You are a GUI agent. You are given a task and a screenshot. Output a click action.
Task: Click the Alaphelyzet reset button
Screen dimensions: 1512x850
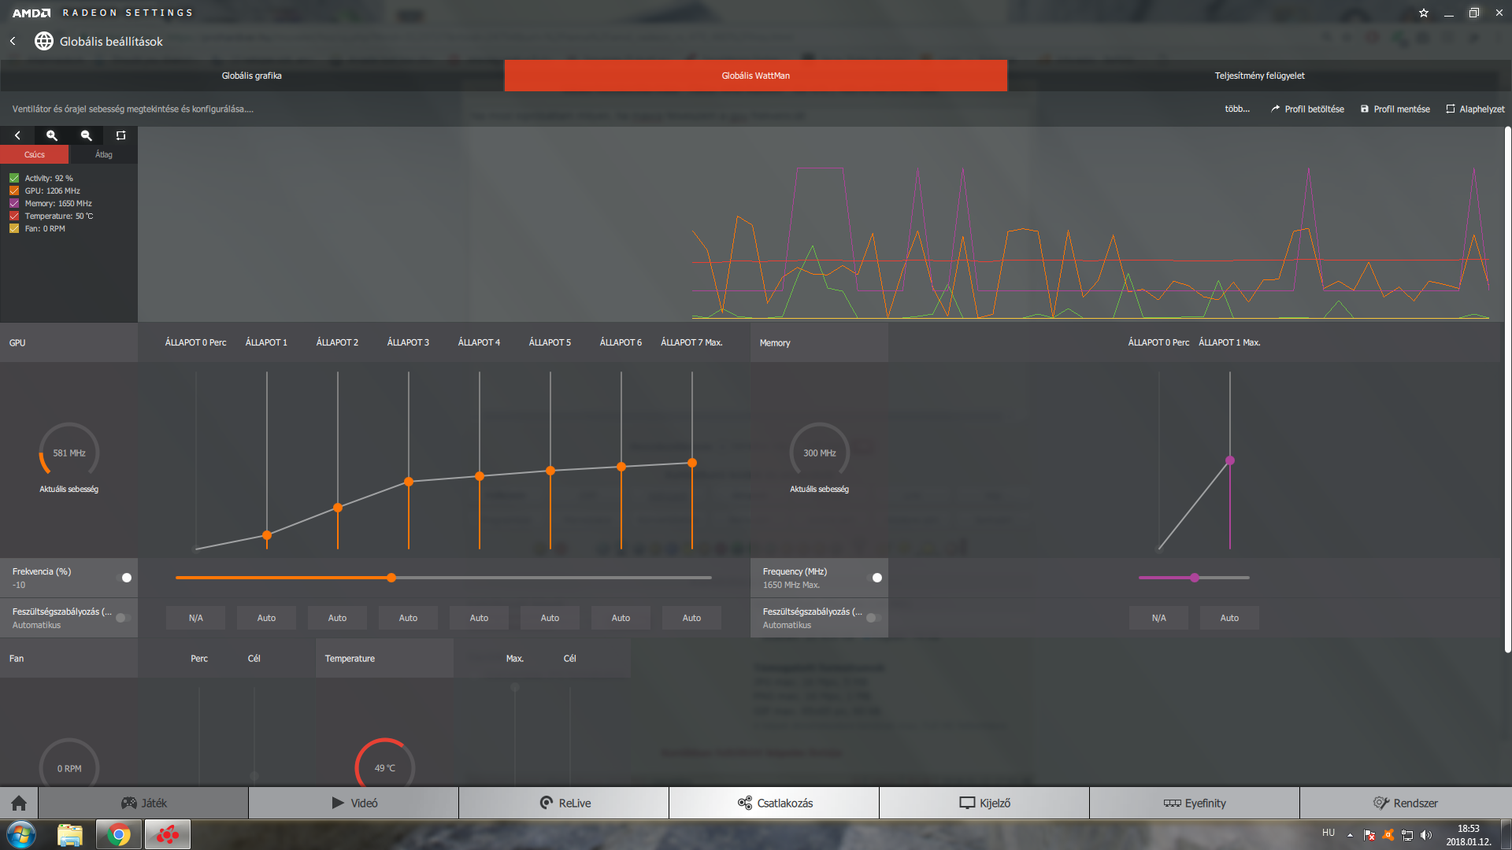(1475, 109)
